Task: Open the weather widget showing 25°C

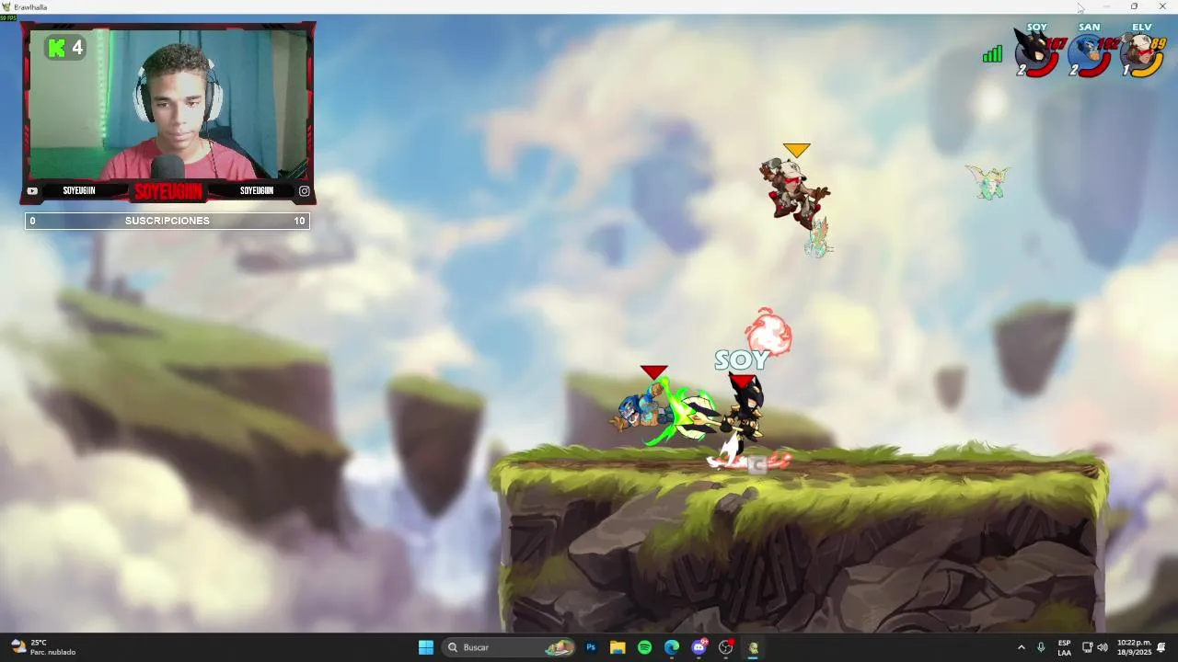Action: (42, 647)
